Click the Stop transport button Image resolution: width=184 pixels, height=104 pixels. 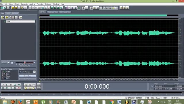pyautogui.click(x=3, y=85)
